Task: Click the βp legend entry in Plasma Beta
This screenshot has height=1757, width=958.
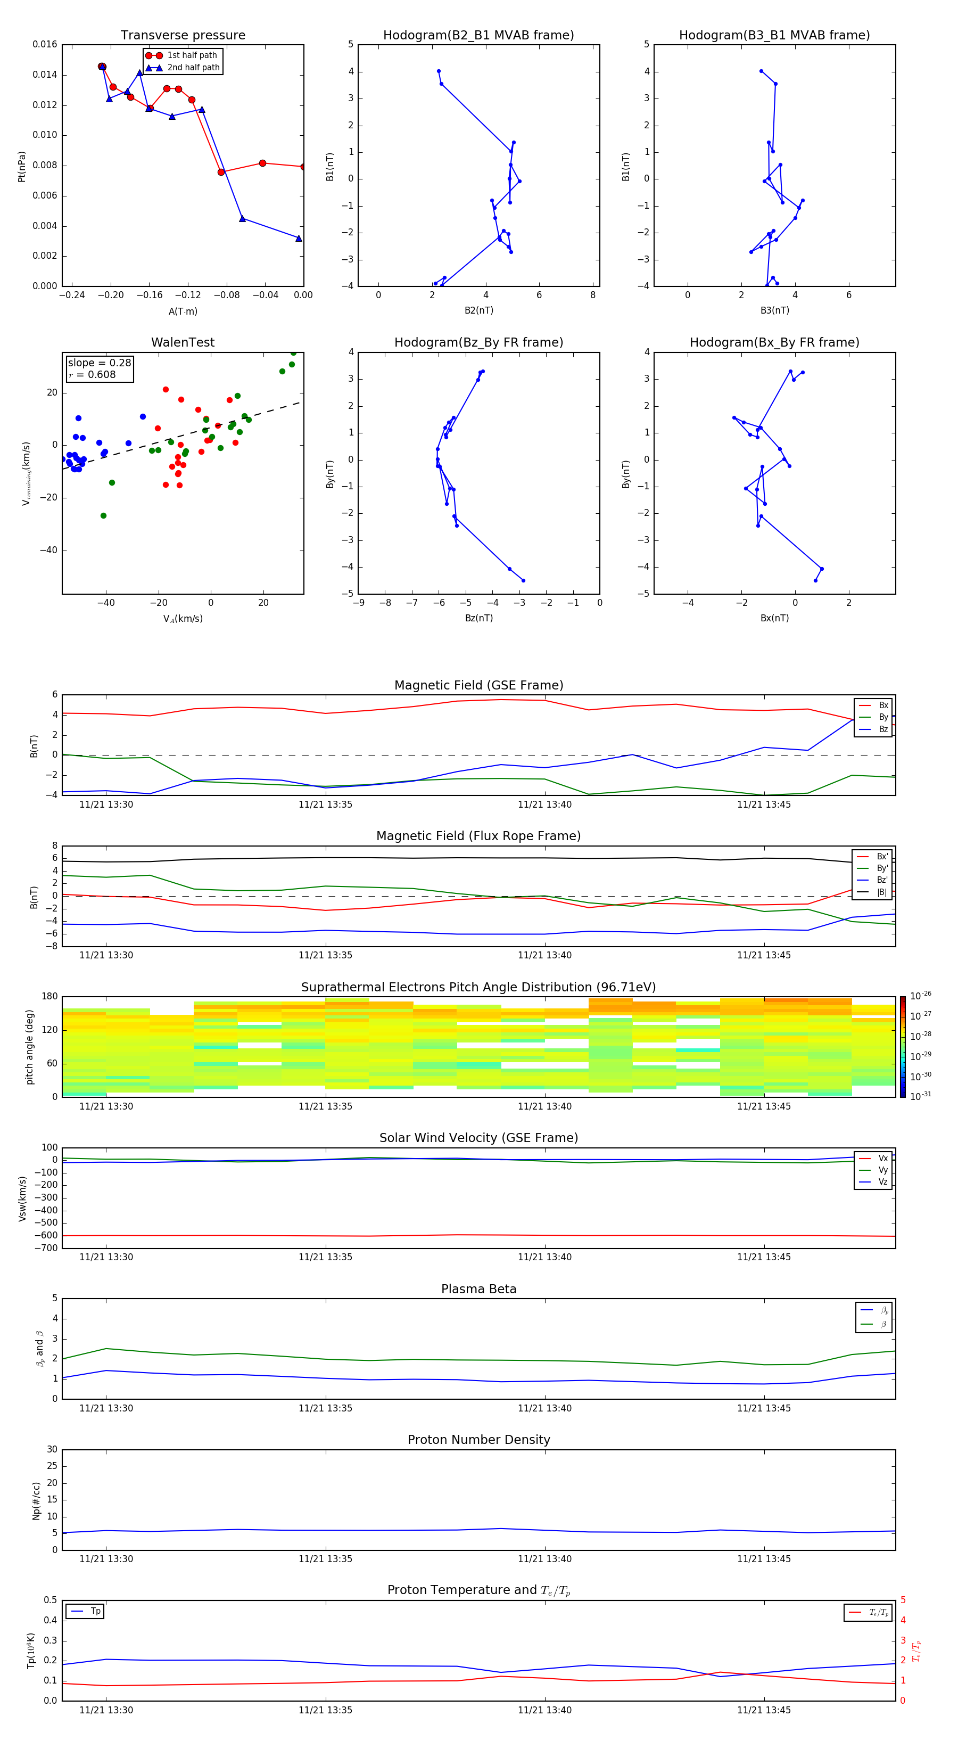Action: coord(874,1310)
